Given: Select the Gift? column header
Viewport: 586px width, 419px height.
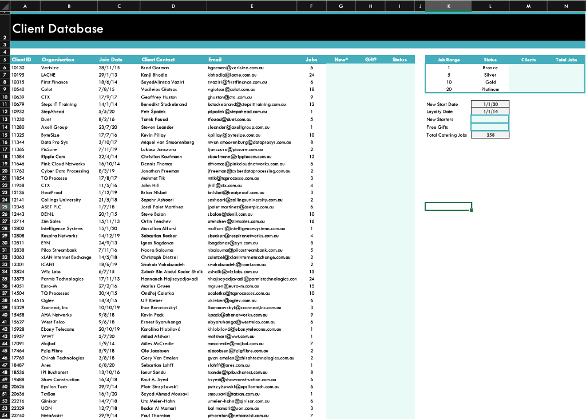Looking at the screenshot, I should tap(370, 59).
